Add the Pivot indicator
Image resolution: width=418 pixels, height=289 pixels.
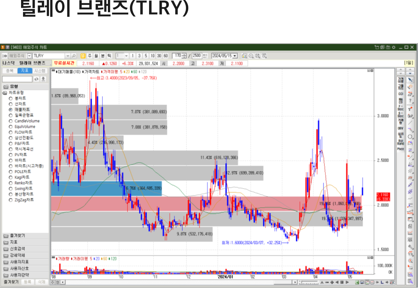coord(401,149)
